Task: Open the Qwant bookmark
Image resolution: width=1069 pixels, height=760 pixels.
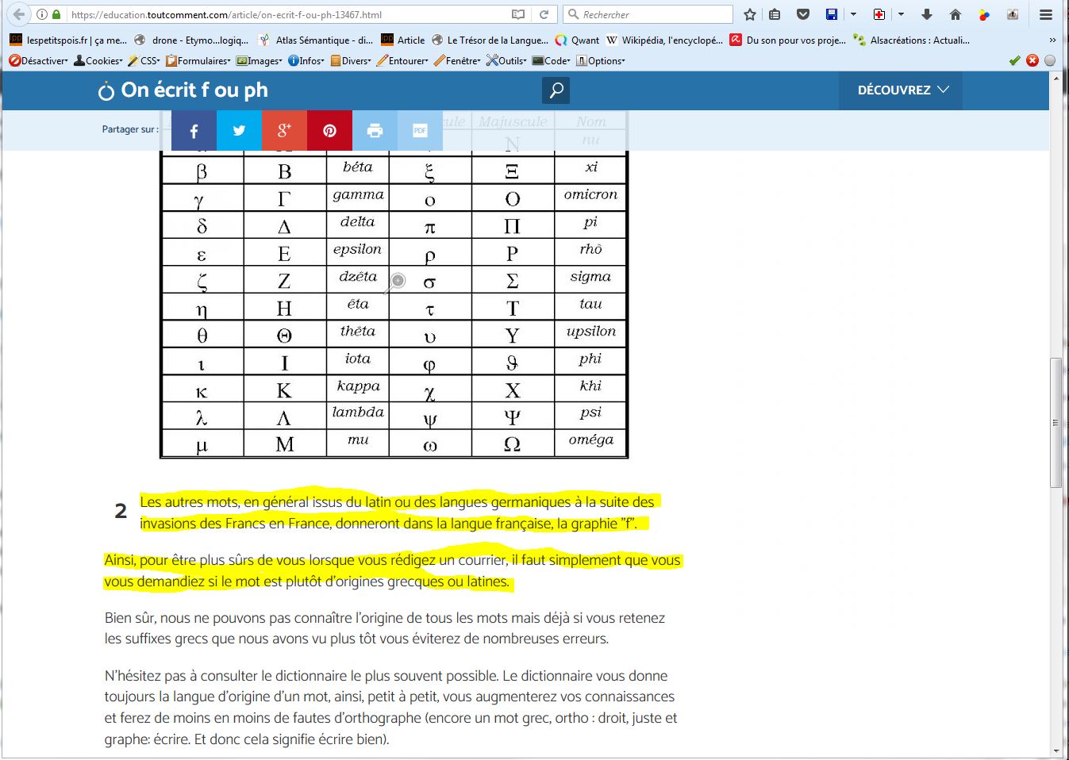Action: tap(577, 40)
